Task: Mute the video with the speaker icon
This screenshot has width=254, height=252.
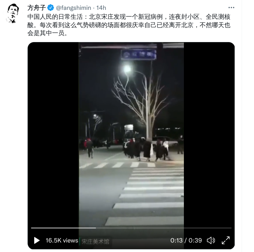Action: [x=211, y=240]
